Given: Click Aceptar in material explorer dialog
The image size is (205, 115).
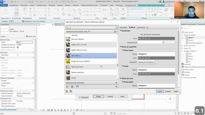Looking at the screenshot, I should (x=160, y=91).
